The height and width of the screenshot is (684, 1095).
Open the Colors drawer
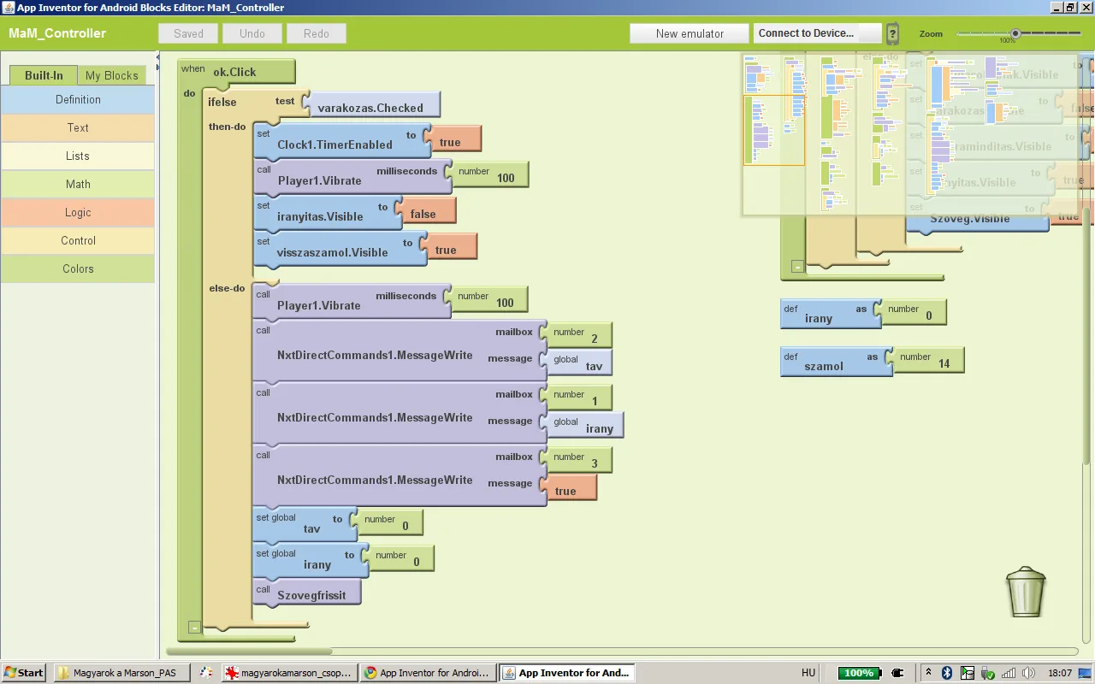(78, 268)
